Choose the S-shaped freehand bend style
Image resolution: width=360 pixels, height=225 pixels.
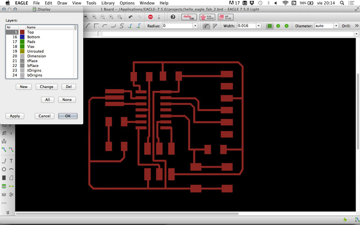[x=122, y=26]
